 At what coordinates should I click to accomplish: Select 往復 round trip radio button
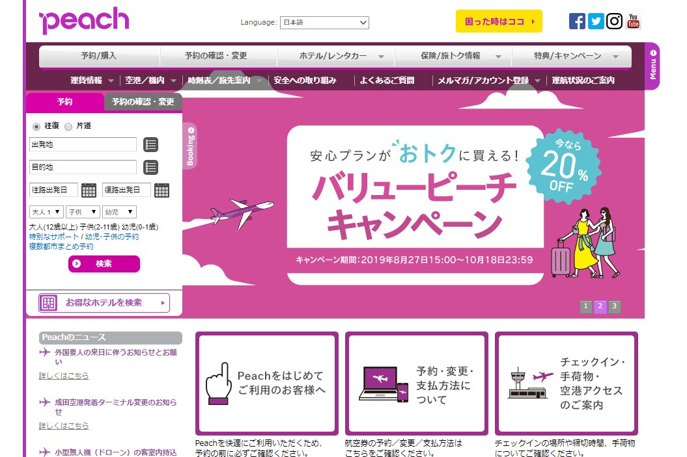click(x=36, y=126)
